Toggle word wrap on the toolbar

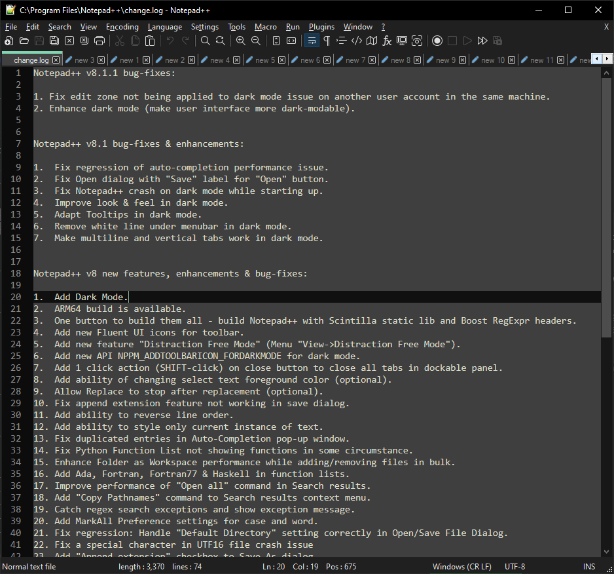pyautogui.click(x=312, y=41)
